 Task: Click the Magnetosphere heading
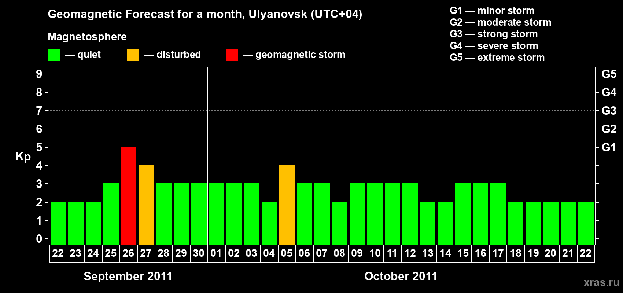tap(87, 37)
